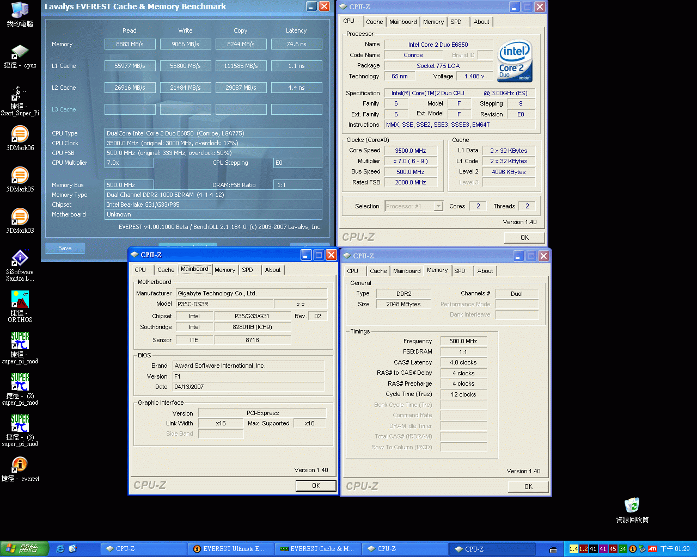Screen dimensions: 697x557
Task: Click the ATI icon in the system tray
Action: tap(652, 549)
